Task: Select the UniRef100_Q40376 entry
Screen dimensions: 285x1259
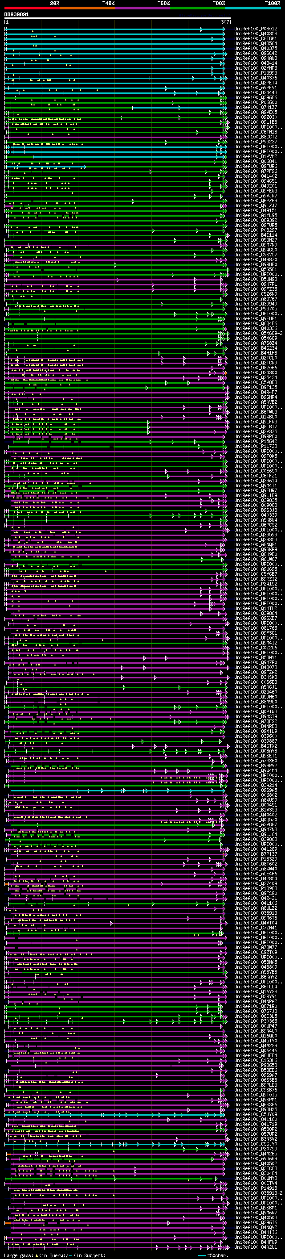Action: (256, 78)
